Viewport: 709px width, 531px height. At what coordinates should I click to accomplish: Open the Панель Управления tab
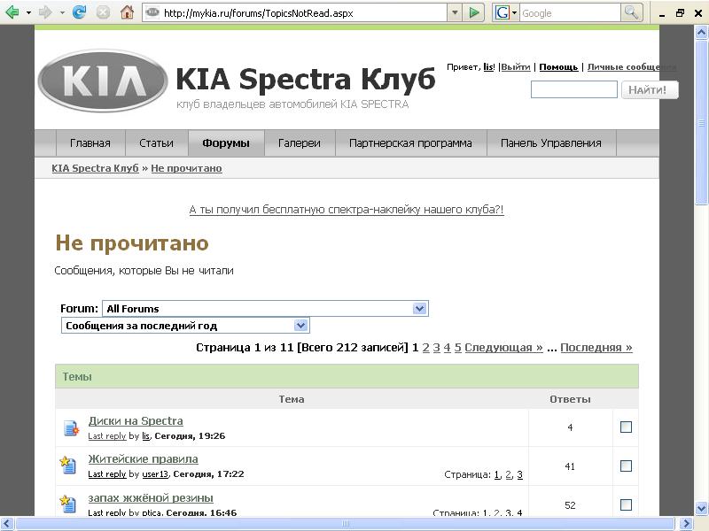(550, 143)
